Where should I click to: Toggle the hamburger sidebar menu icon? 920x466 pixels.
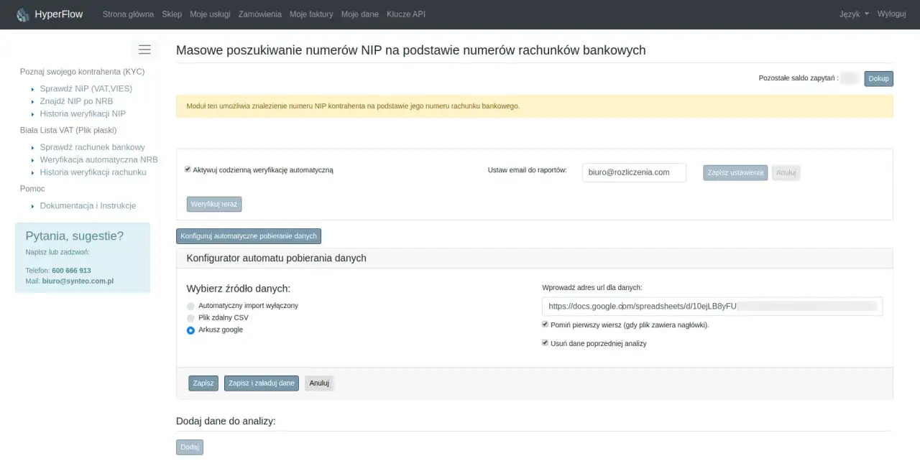(144, 50)
